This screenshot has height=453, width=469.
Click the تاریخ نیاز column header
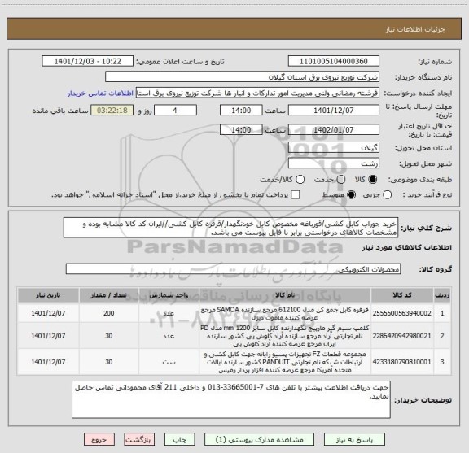tap(48, 295)
